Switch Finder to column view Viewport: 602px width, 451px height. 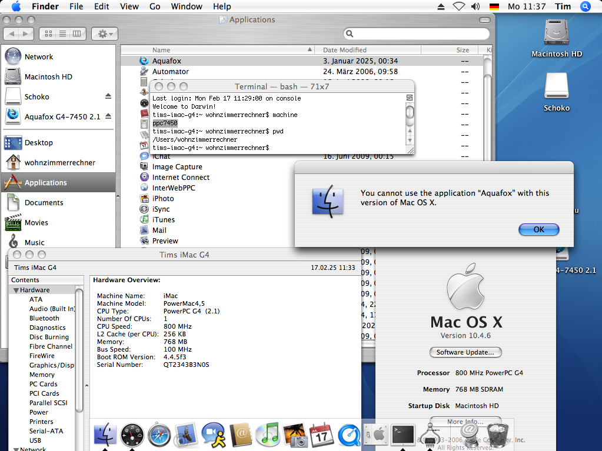point(77,34)
